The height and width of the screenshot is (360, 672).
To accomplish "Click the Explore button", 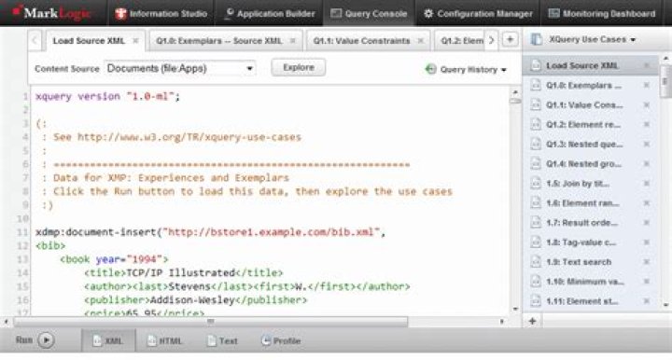I will click(x=299, y=68).
